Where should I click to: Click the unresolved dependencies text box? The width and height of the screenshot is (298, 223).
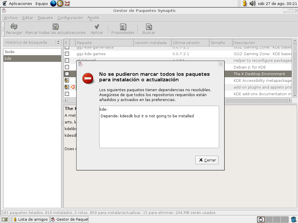point(159,127)
